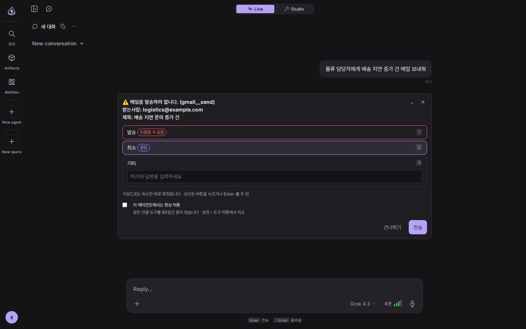Viewport: 526px width, 329px height.
Task: Open the Artifacts cube icon
Action: point(12,58)
